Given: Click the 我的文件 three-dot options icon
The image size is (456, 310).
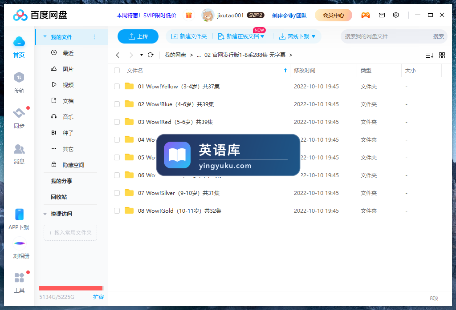Looking at the screenshot, I should (x=94, y=37).
